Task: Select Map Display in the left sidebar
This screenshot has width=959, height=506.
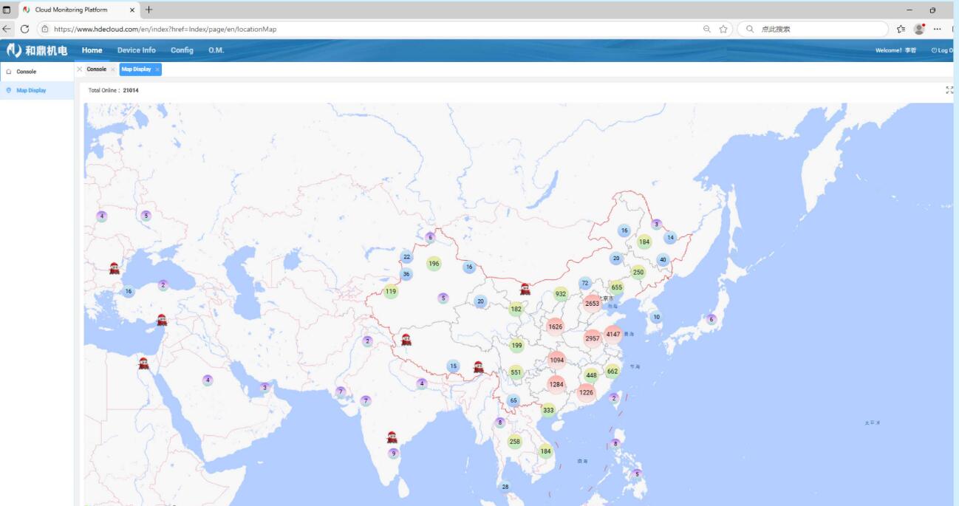Action: click(31, 91)
